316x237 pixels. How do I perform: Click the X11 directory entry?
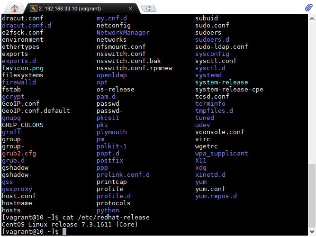click(201, 161)
